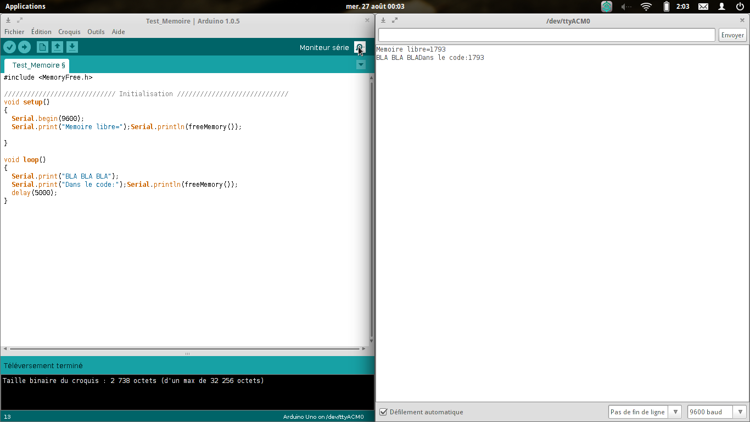
Task: Click the date and time in the top panel
Action: [375, 7]
